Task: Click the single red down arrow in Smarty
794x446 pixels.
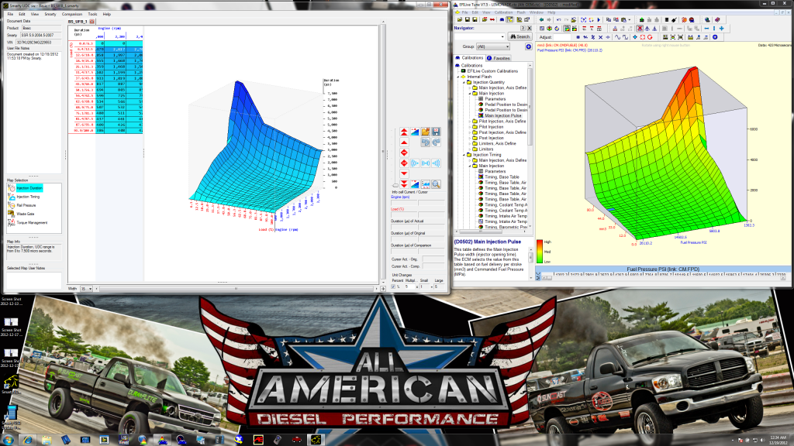Action: pos(404,173)
